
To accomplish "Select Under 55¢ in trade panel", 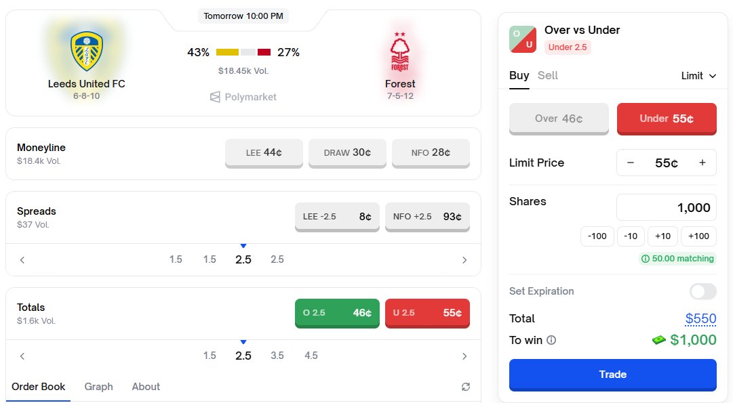I will coord(667,119).
